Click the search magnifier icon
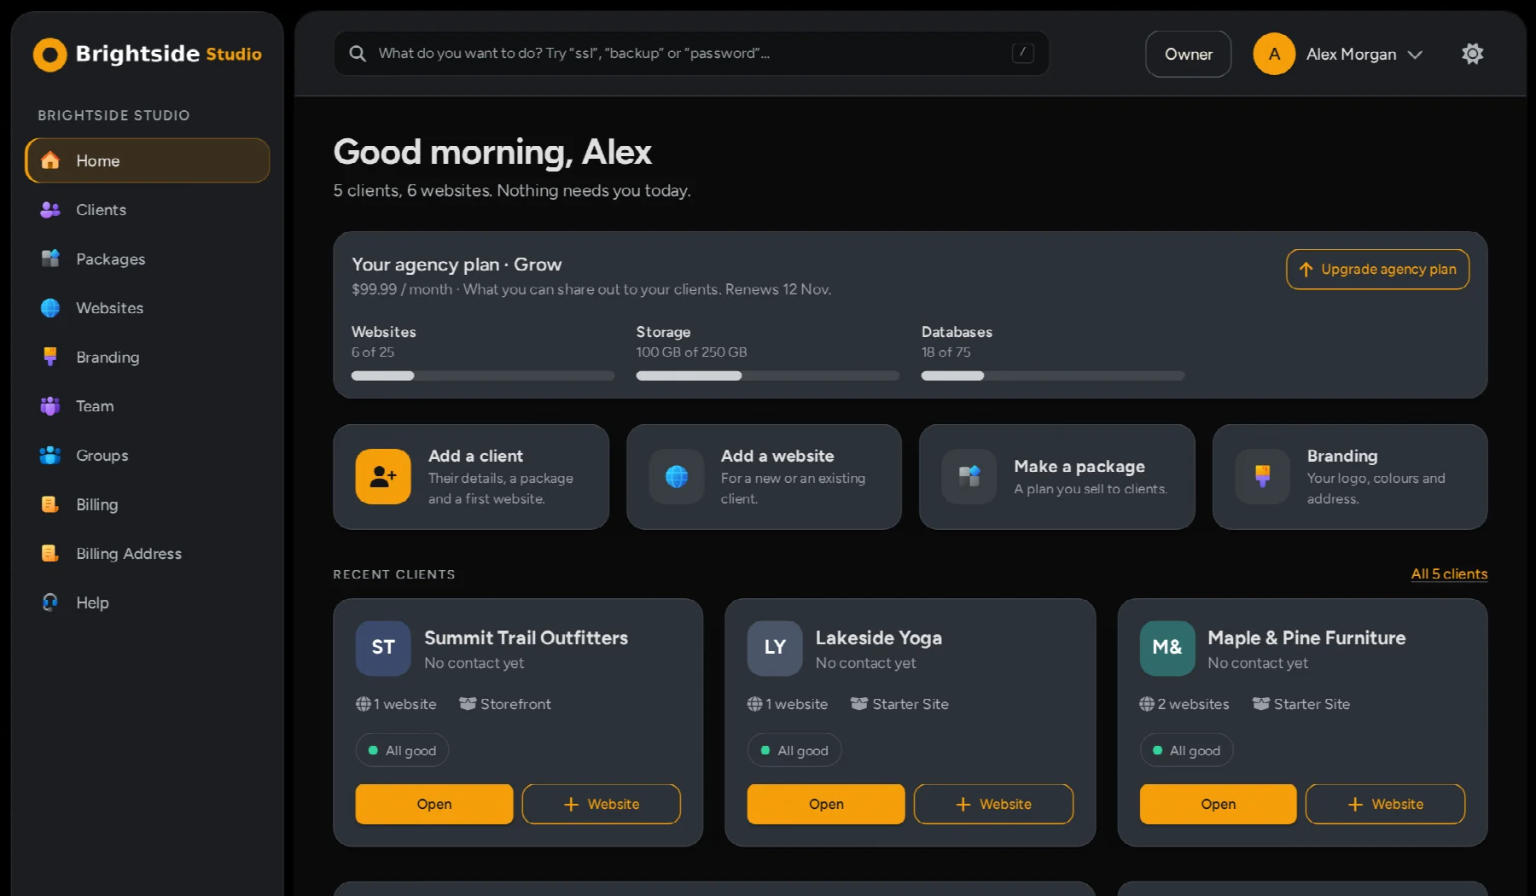 point(358,54)
